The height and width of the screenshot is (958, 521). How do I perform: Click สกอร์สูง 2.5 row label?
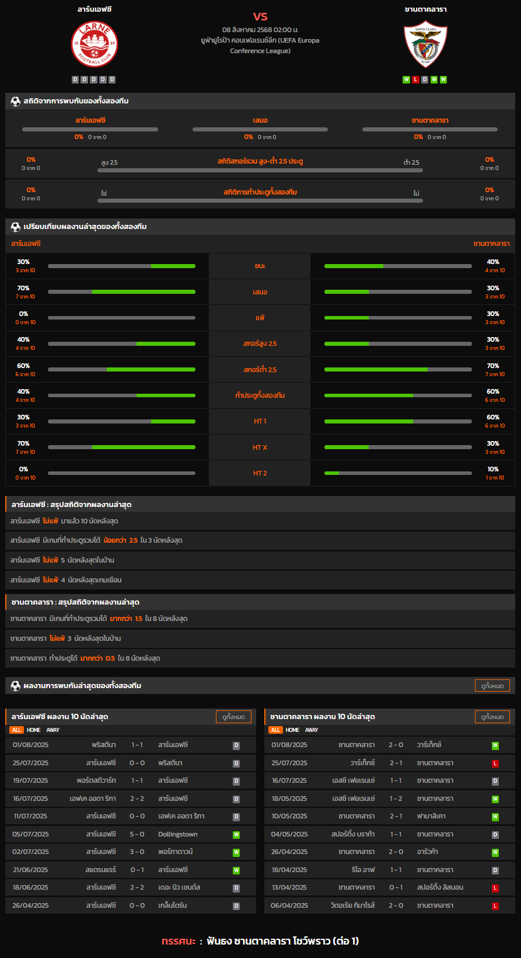(x=260, y=343)
